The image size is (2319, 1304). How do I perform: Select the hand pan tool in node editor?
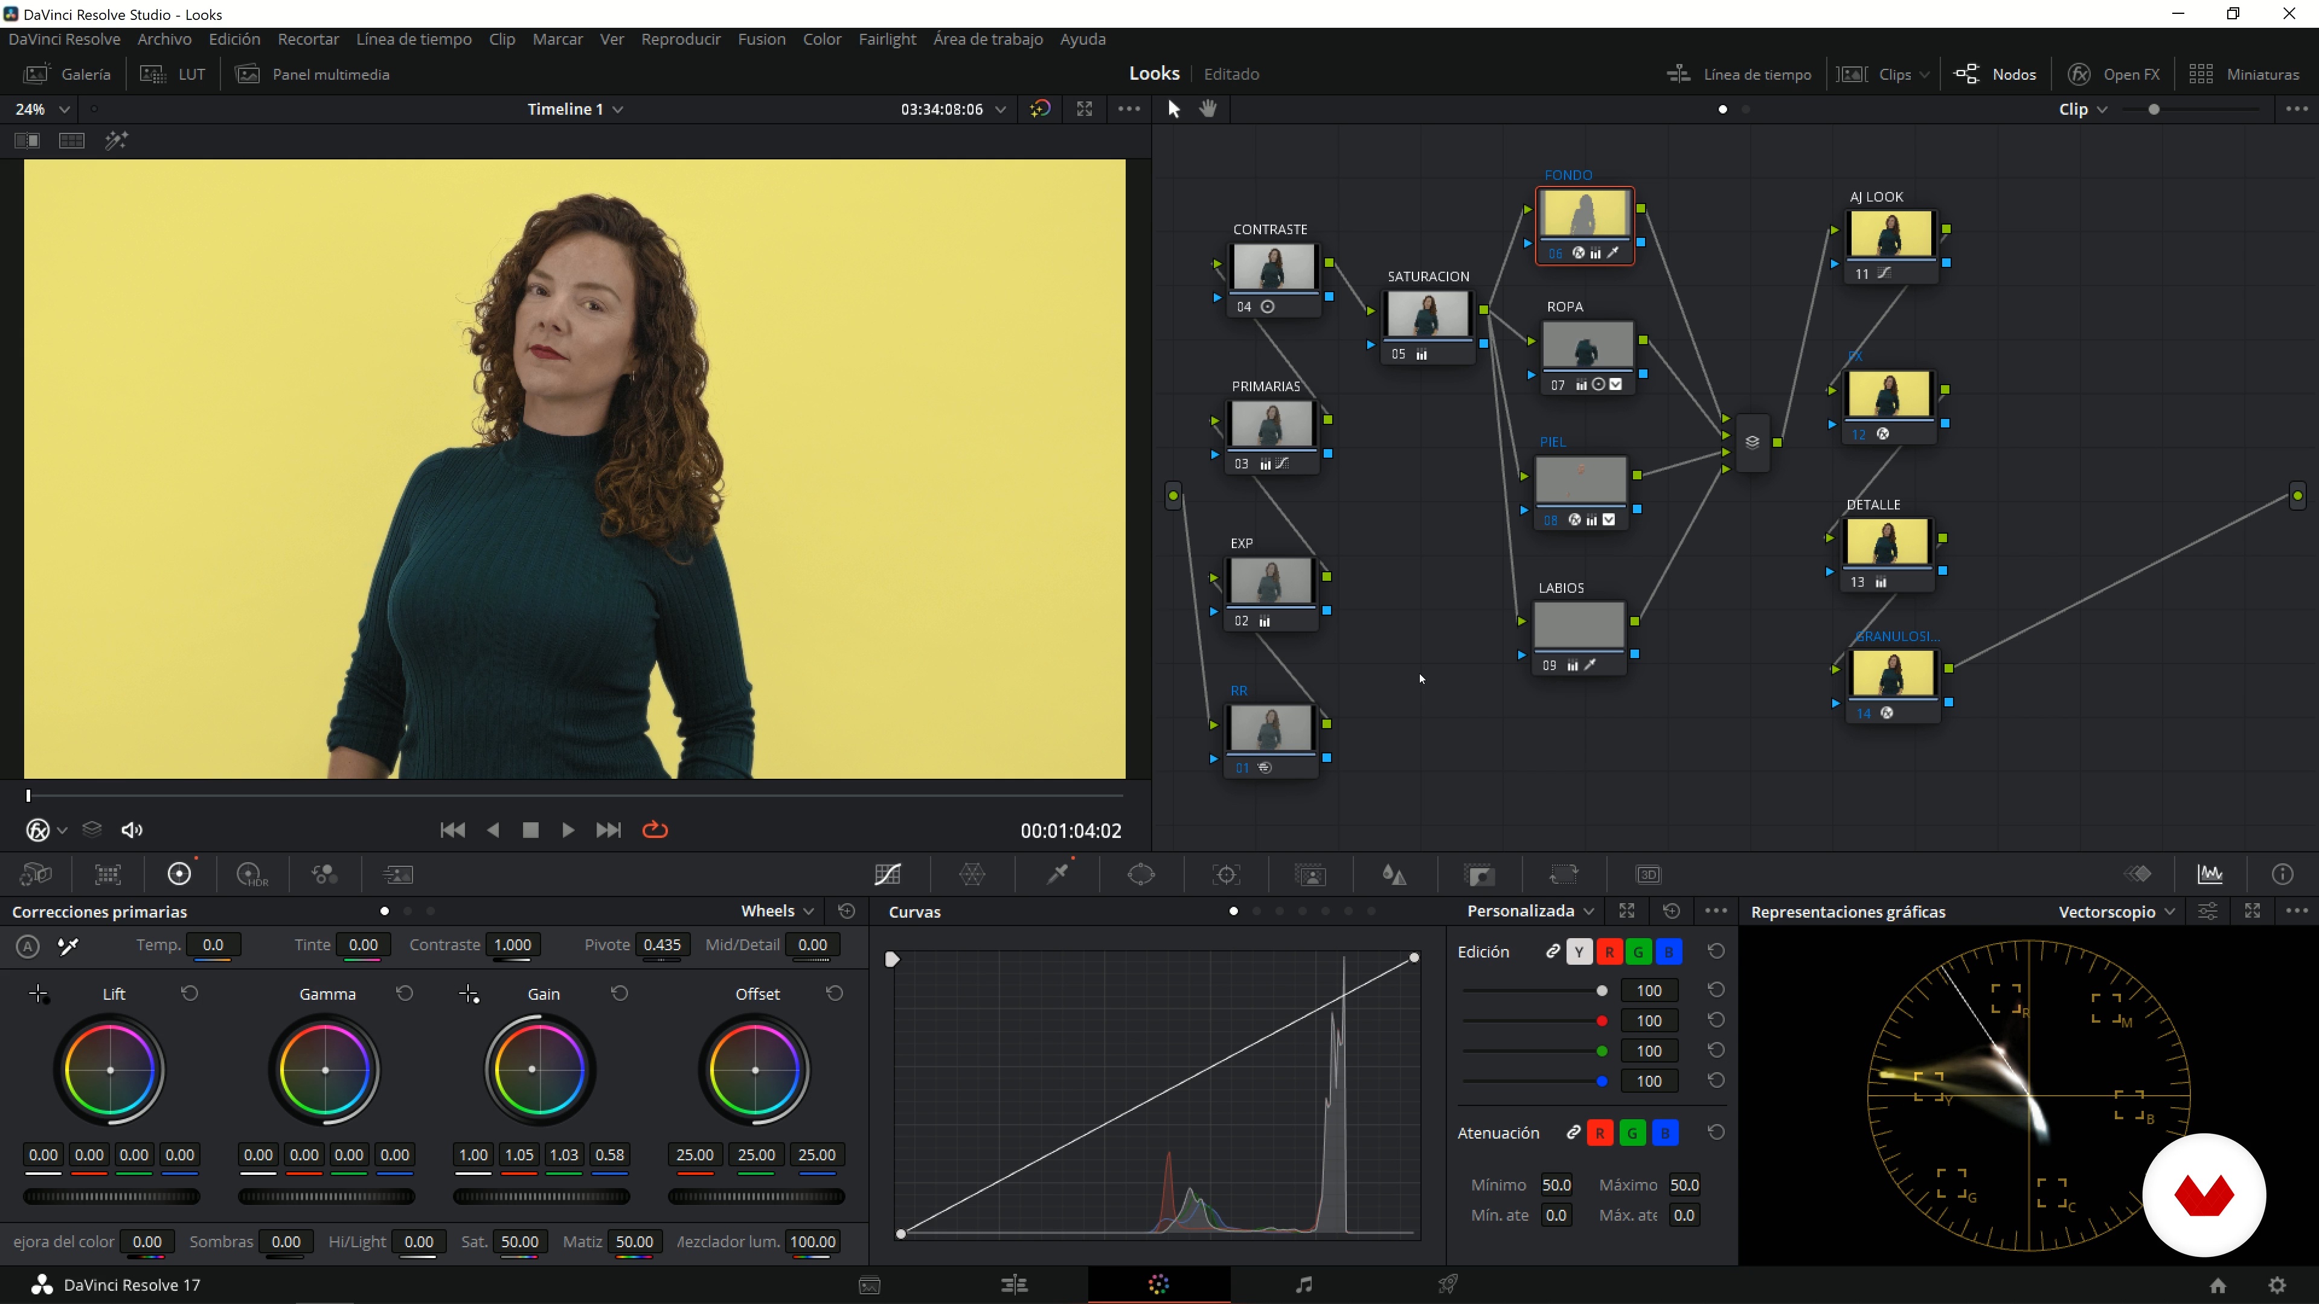(x=1208, y=109)
